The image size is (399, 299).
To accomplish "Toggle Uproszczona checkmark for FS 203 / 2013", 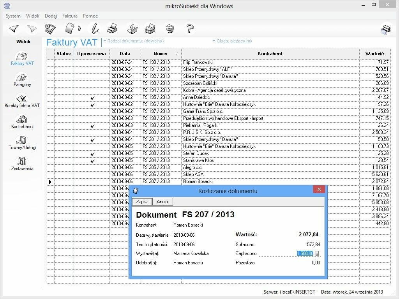I will (x=92, y=153).
